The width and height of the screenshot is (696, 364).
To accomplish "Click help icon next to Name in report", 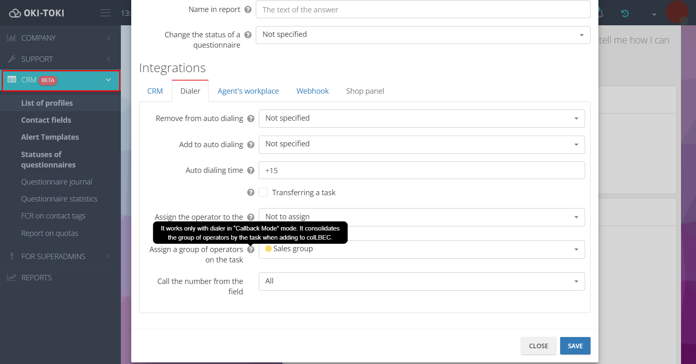I will click(248, 10).
